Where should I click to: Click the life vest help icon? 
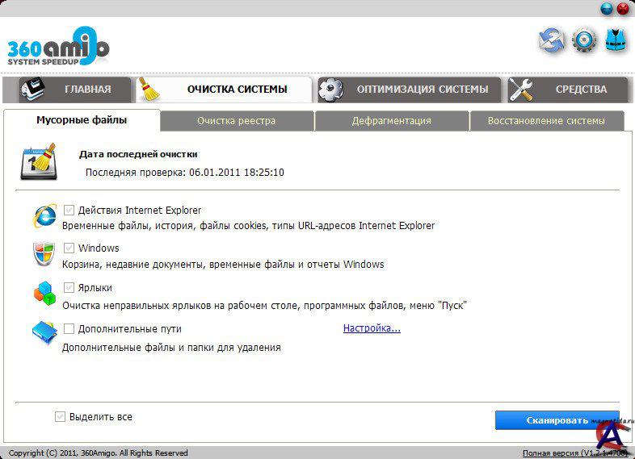point(616,40)
